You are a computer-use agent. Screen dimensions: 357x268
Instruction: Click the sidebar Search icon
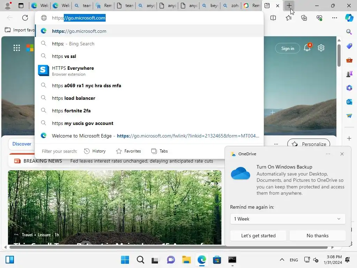[x=349, y=32]
